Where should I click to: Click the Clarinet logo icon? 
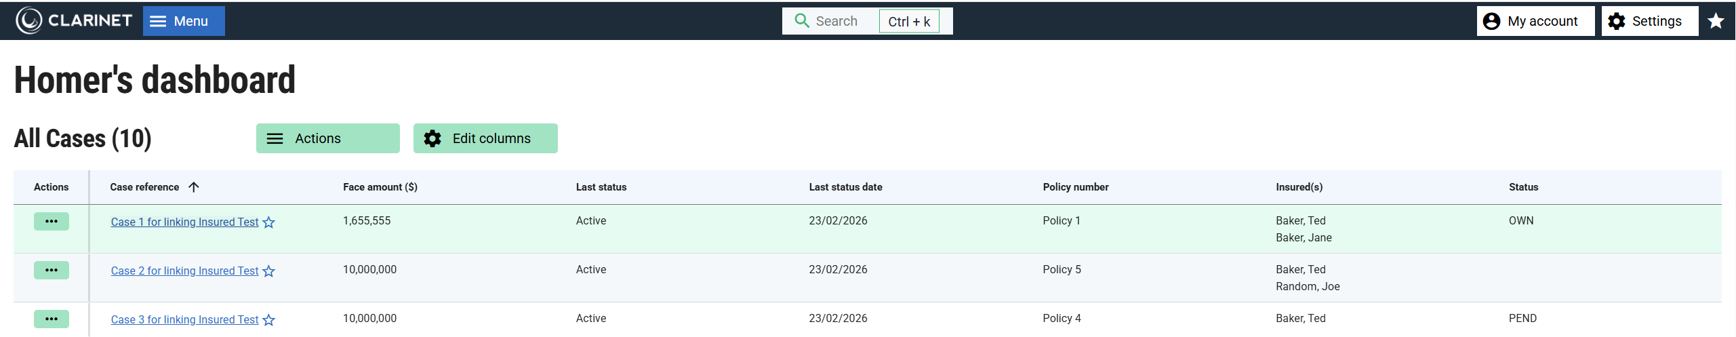click(x=29, y=21)
